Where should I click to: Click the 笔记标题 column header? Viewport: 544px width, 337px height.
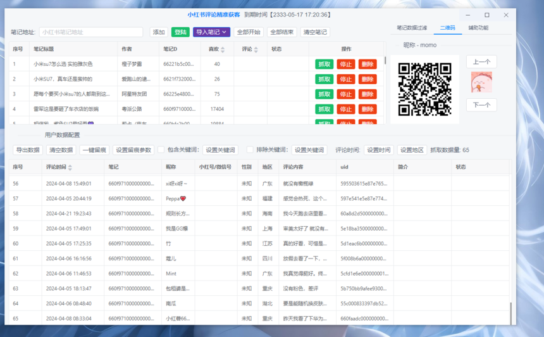(44, 49)
